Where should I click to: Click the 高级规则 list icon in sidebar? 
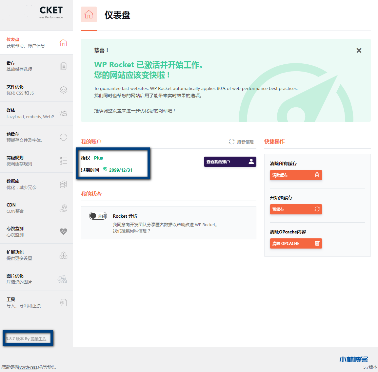click(63, 161)
